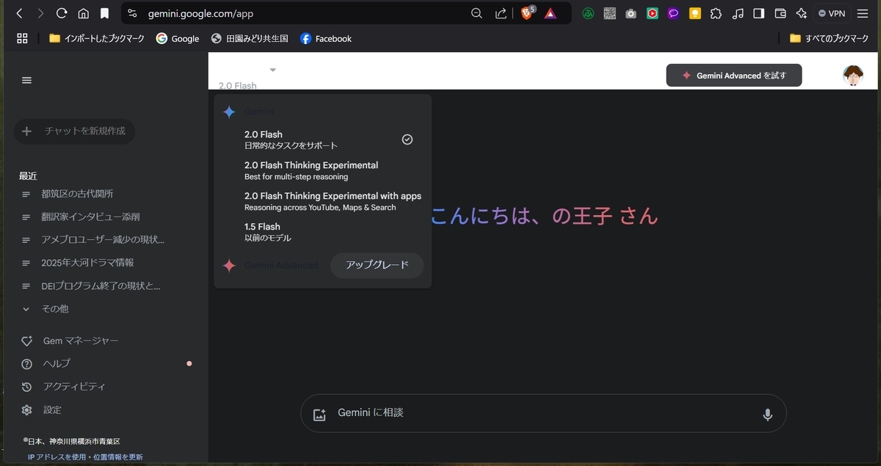This screenshot has height=466, width=881.
Task: Select 2.0 Flash Thinking Experimental model
Action: pos(322,170)
